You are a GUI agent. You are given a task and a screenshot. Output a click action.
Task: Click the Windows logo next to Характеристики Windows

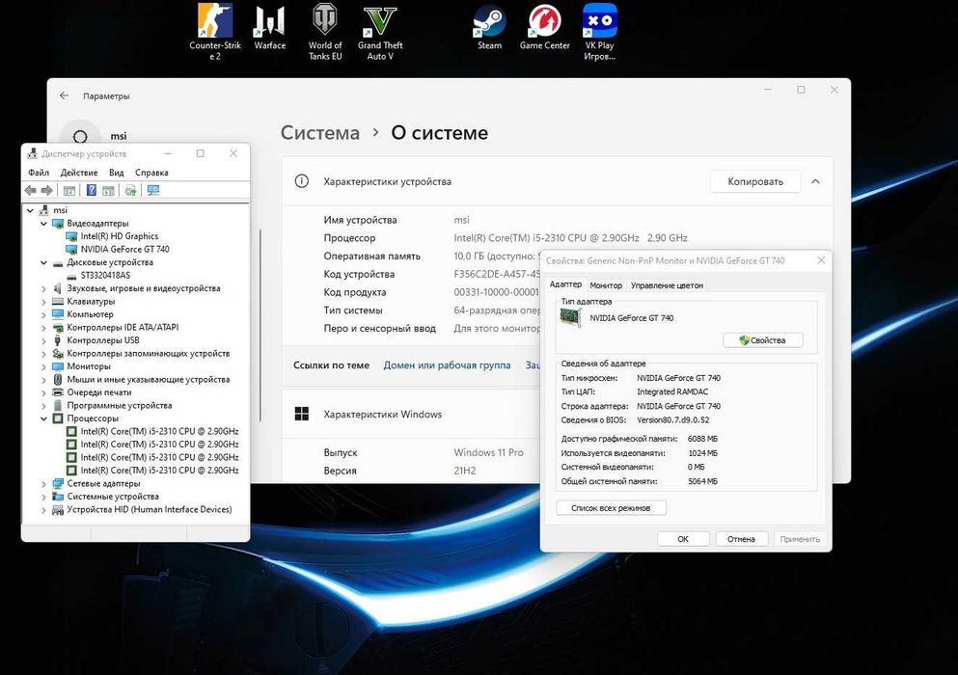click(302, 415)
